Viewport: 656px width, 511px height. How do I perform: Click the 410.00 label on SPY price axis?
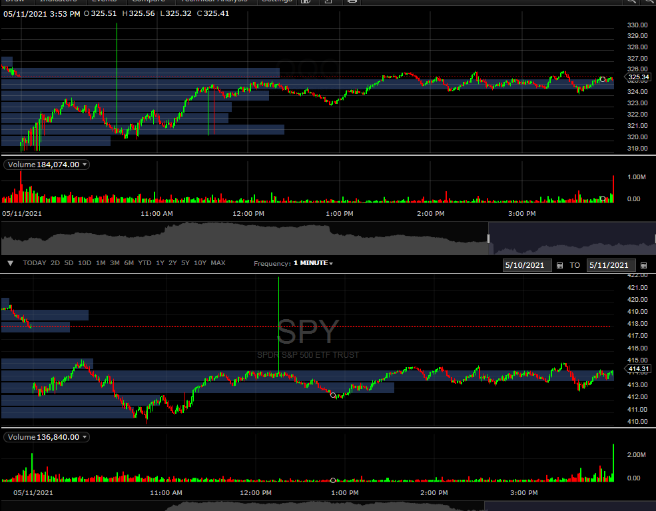[637, 422]
